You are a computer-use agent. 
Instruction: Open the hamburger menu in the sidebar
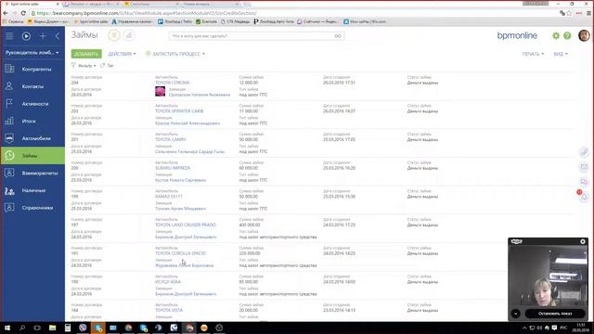click(x=9, y=36)
